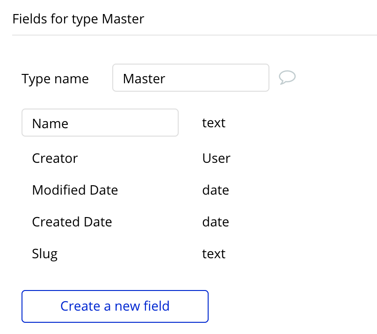Click the text type label beside Slug
Viewport: 377px width, 334px height.
(x=213, y=254)
